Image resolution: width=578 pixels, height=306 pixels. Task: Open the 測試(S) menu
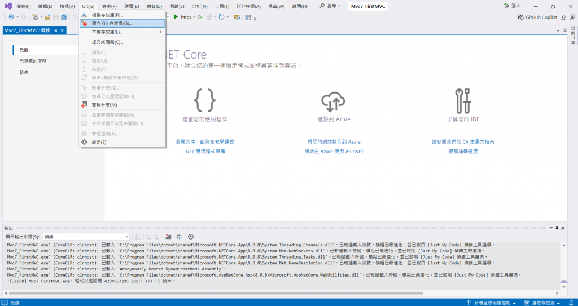pyautogui.click(x=177, y=6)
